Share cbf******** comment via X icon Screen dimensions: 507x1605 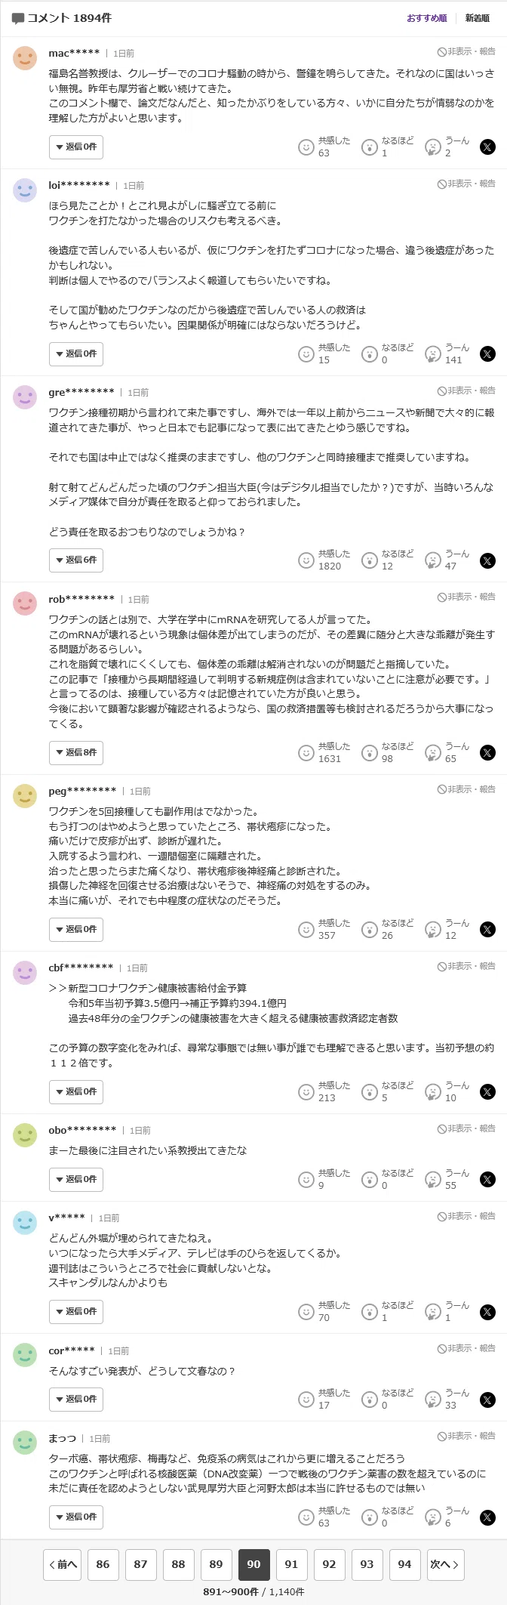coord(488,1091)
